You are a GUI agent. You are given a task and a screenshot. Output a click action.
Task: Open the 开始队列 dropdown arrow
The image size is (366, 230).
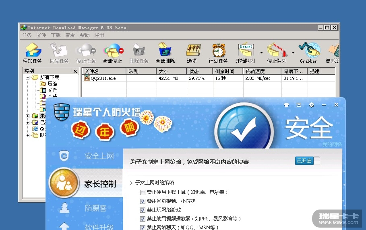pyautogui.click(x=261, y=53)
